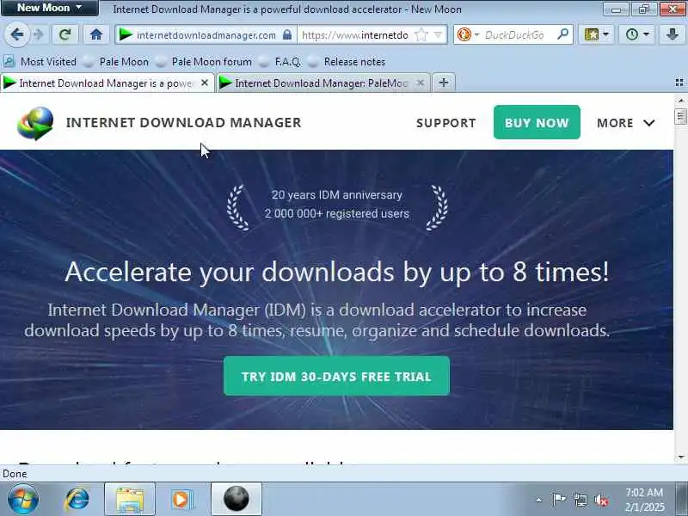Click the magnifier search icon

(x=562, y=34)
